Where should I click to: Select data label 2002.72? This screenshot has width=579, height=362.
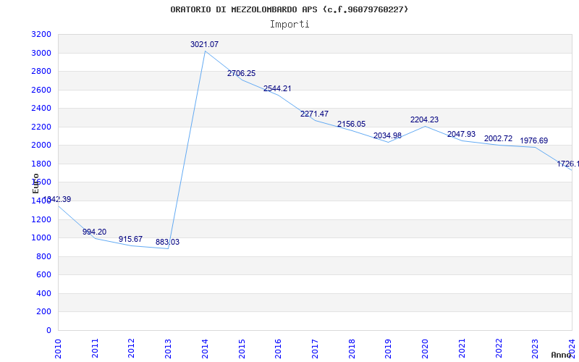coord(498,138)
